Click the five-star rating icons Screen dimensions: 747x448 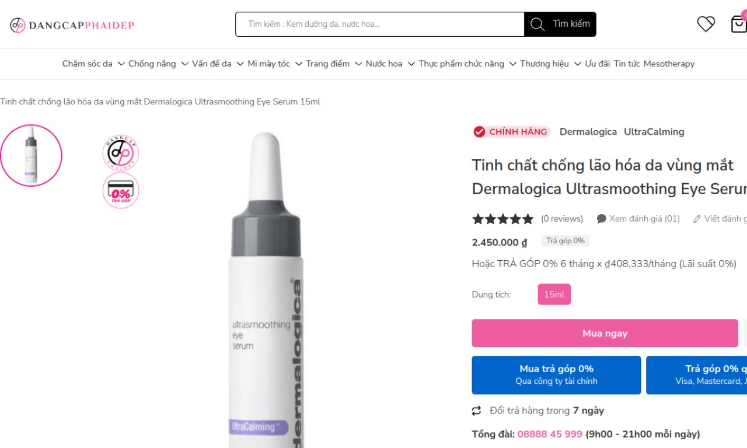pos(502,219)
